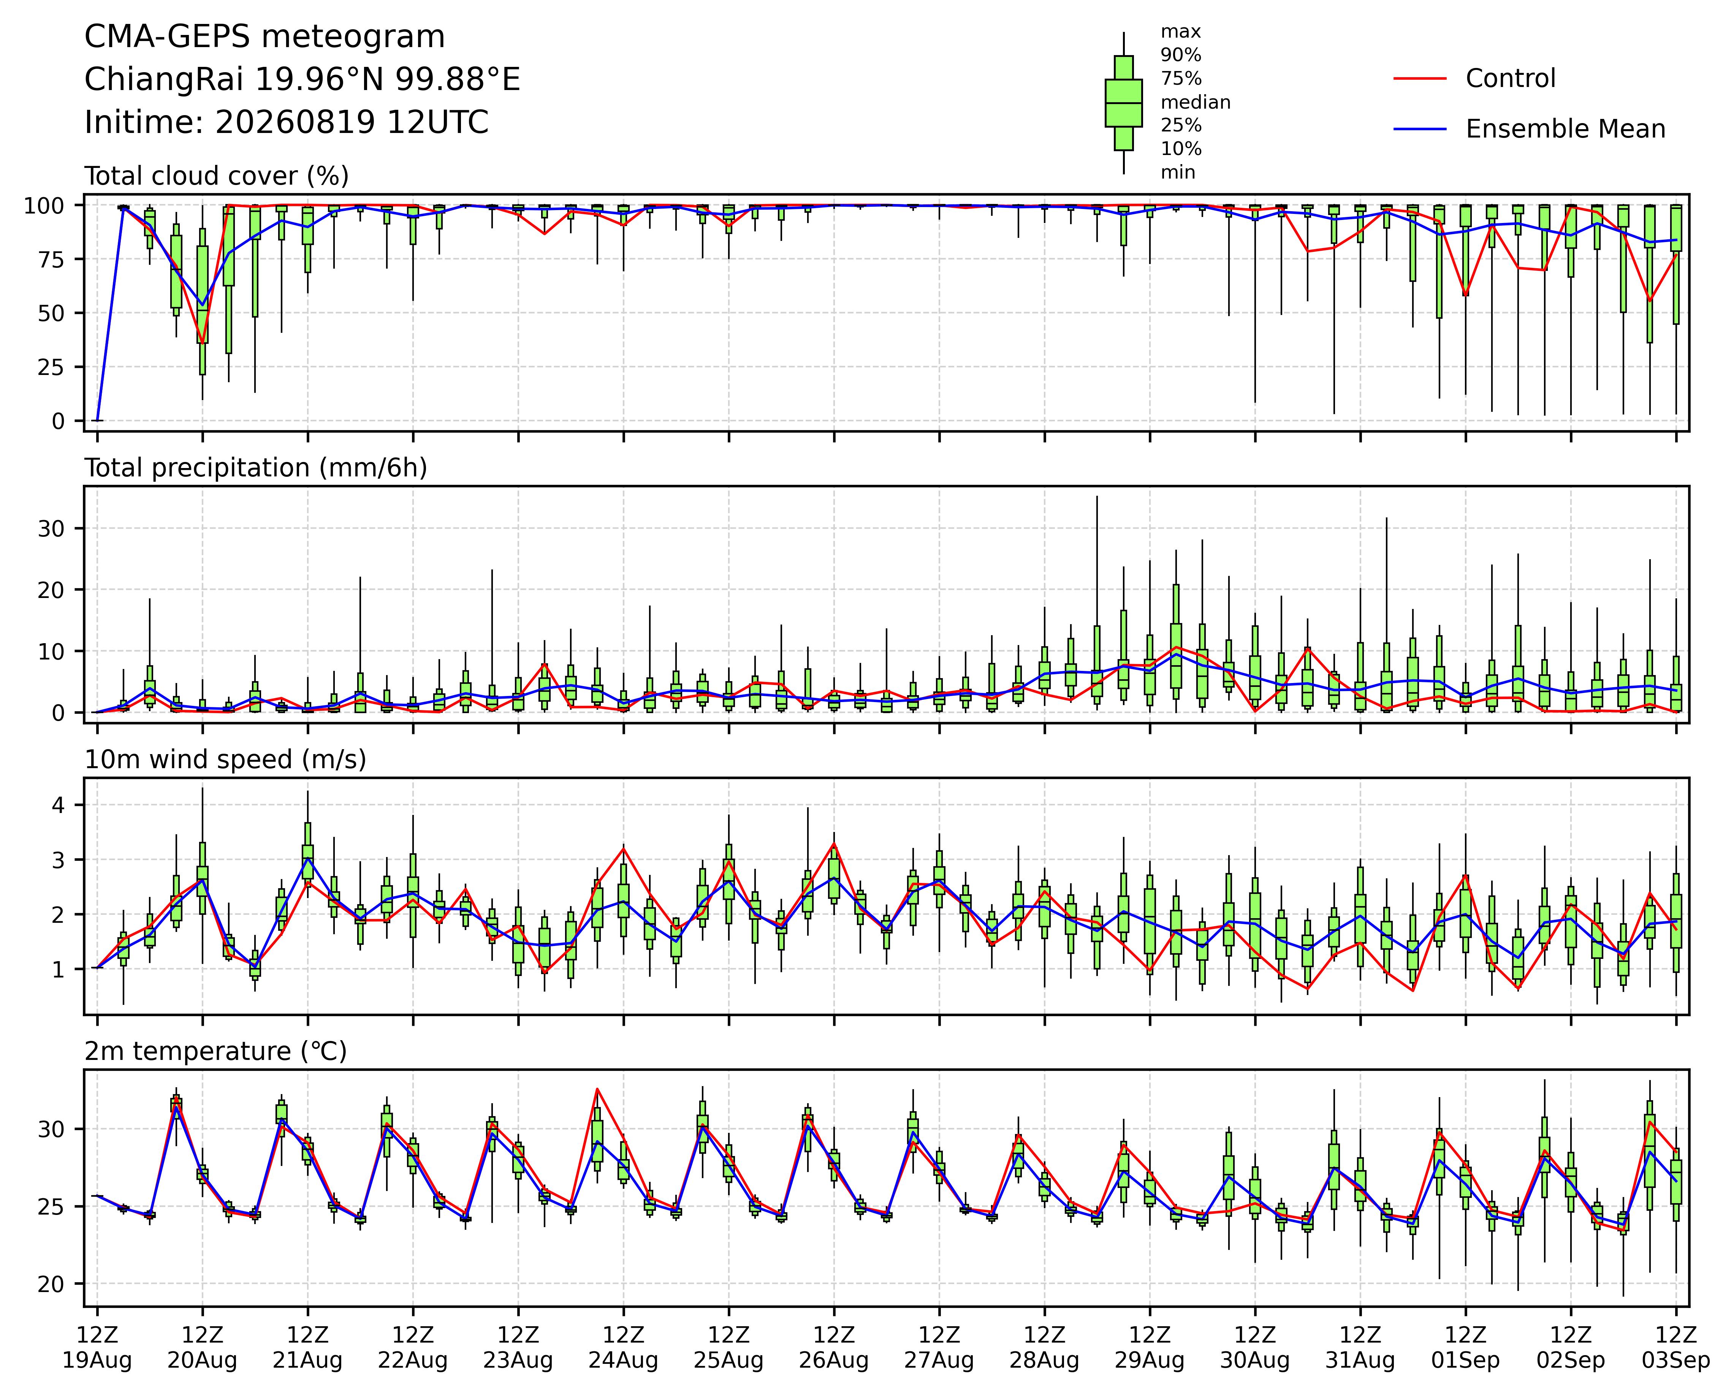Click the Control legend label
This screenshot has width=1734, height=1395.
click(x=1511, y=79)
